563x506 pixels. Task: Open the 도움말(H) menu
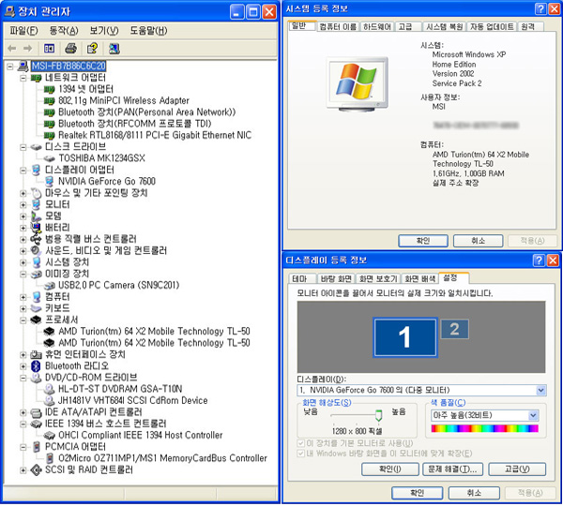(148, 31)
